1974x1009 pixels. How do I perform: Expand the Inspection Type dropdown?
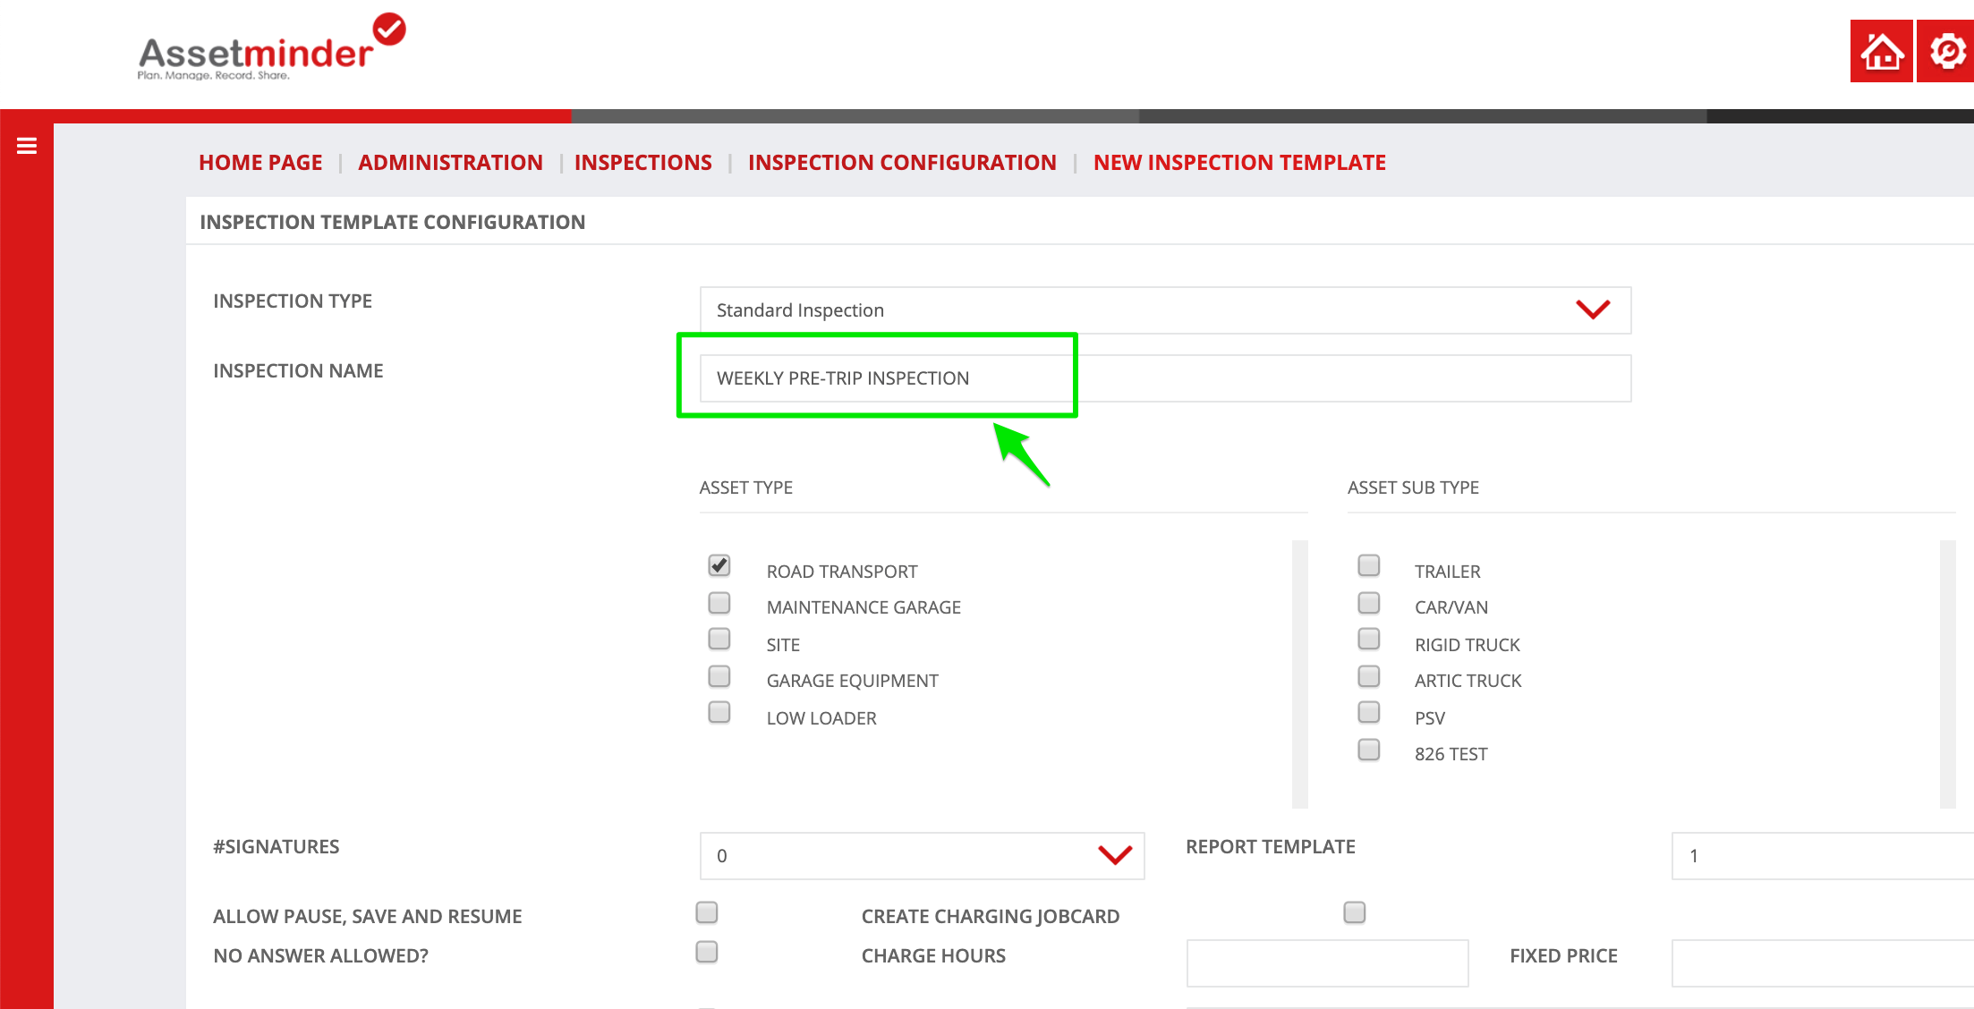1165,310
